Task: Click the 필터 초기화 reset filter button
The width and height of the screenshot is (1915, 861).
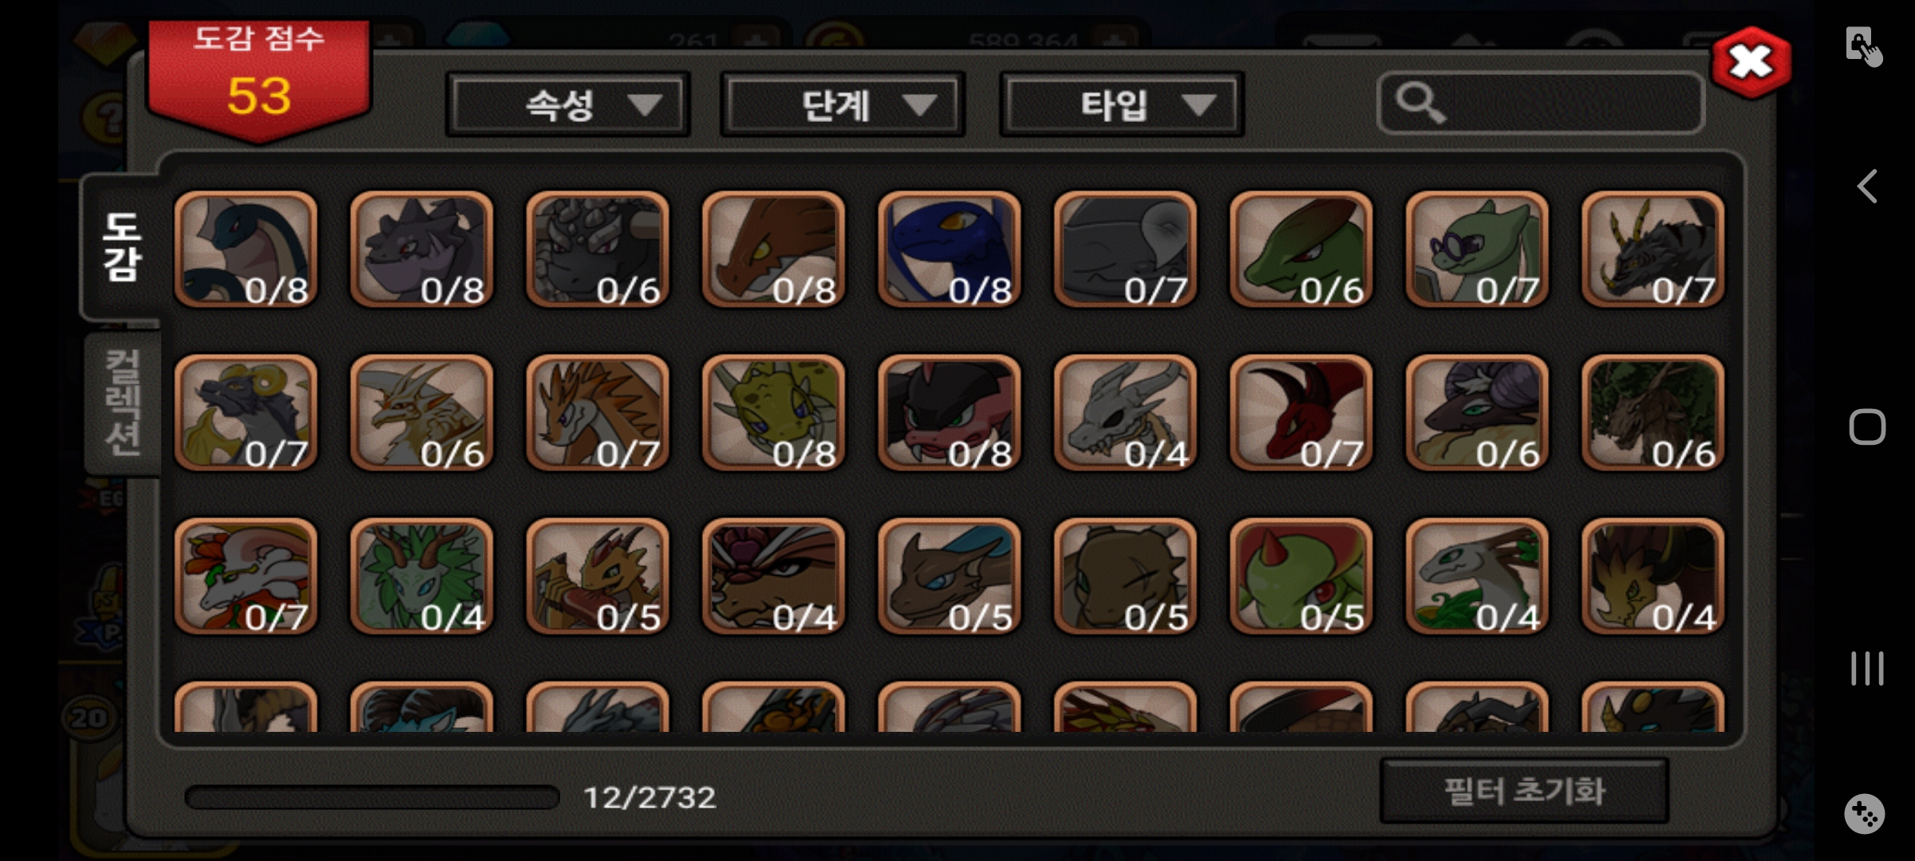Action: click(x=1524, y=791)
